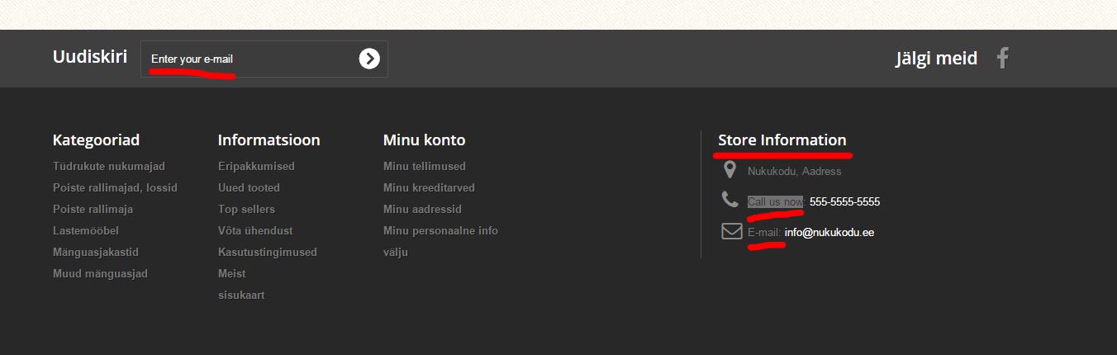
Task: Go to Minu tellimused orders
Action: [x=425, y=166]
